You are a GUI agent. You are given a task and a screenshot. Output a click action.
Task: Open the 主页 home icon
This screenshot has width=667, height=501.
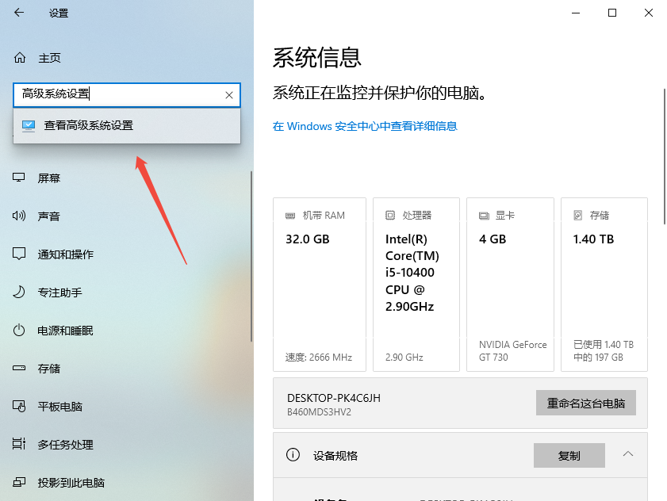tap(20, 57)
